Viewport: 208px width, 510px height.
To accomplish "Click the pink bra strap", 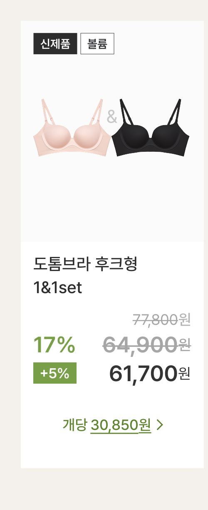I will (x=47, y=113).
